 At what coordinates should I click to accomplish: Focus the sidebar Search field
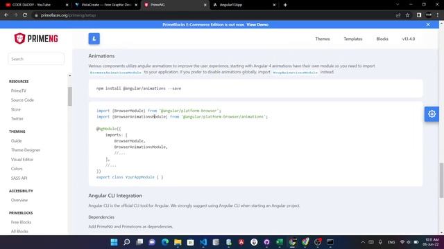click(x=36, y=59)
